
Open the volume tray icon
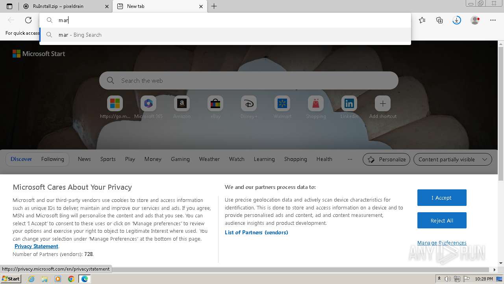(448, 279)
